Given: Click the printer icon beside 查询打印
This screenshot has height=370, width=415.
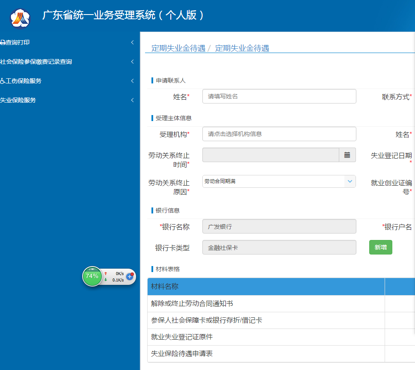Looking at the screenshot, I should tap(3, 42).
